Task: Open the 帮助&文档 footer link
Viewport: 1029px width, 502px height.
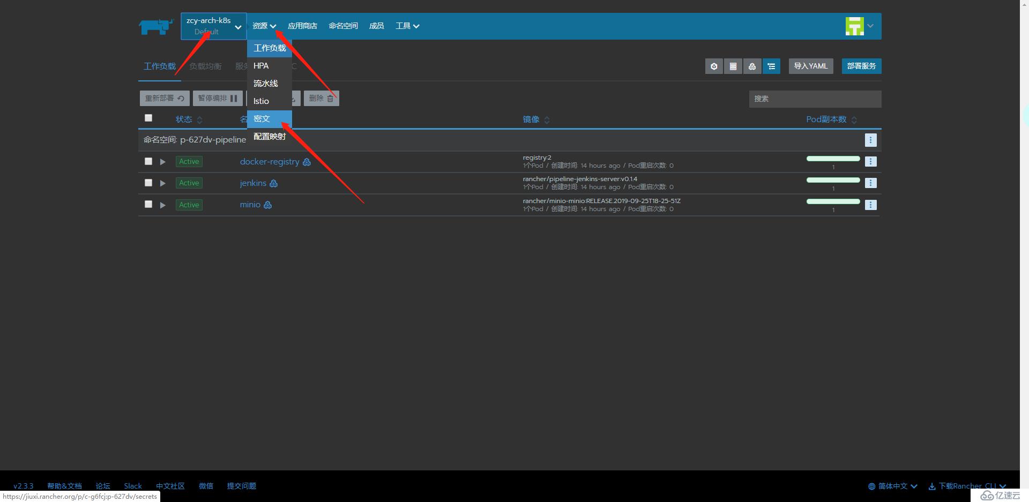Action: pyautogui.click(x=64, y=486)
